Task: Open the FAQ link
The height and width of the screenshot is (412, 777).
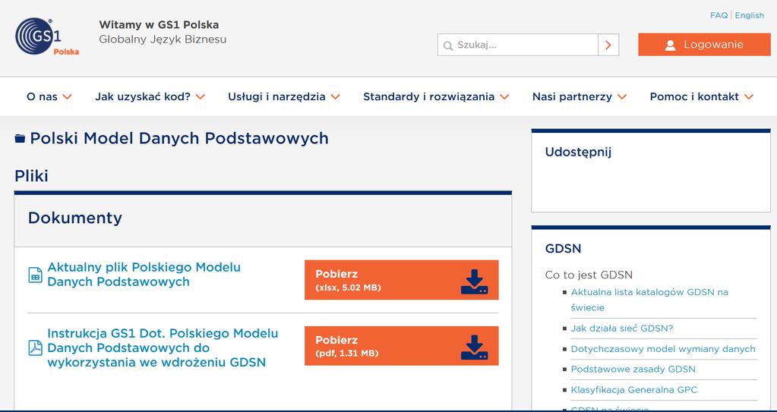Action: 719,15
